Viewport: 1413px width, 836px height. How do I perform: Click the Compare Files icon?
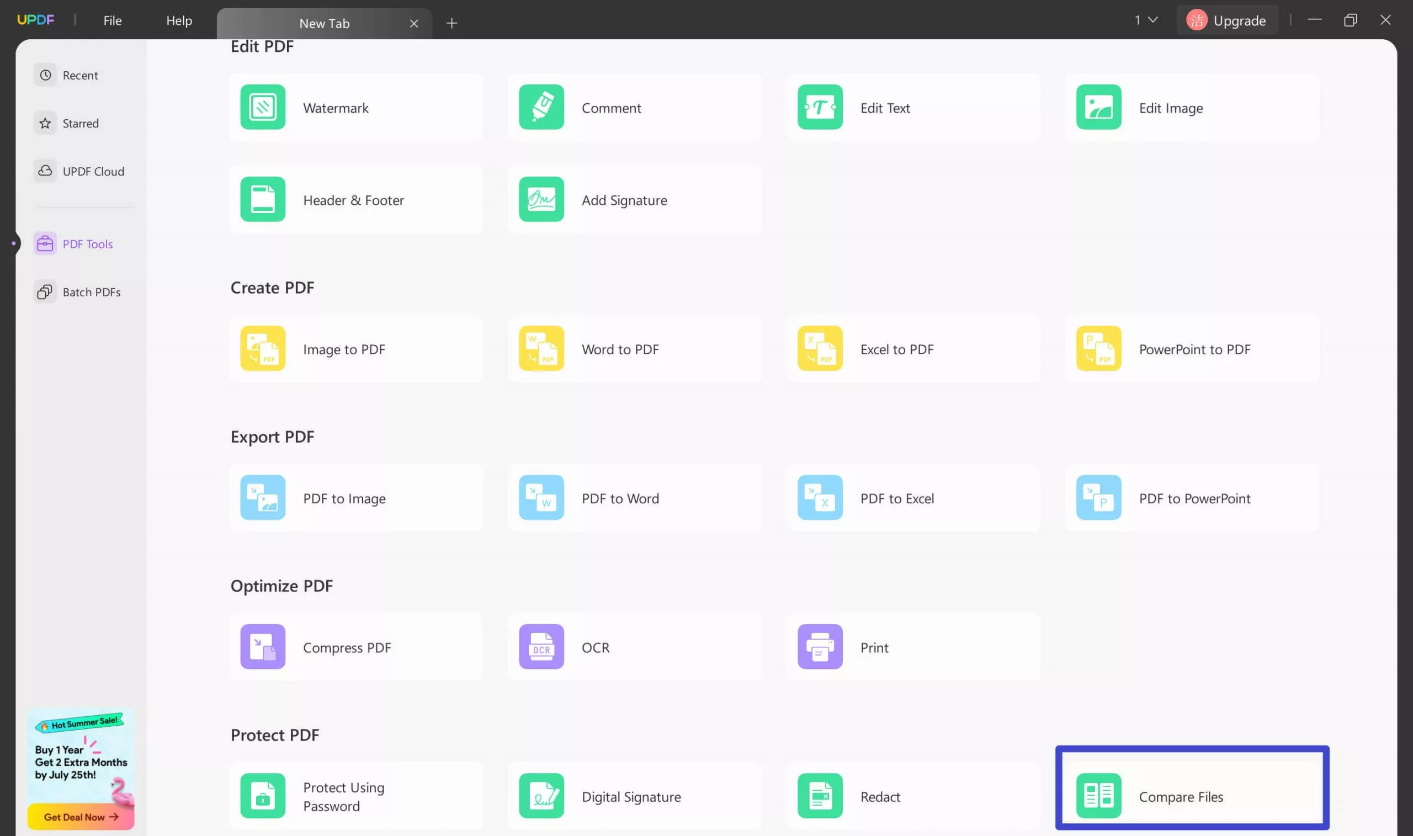click(1098, 795)
